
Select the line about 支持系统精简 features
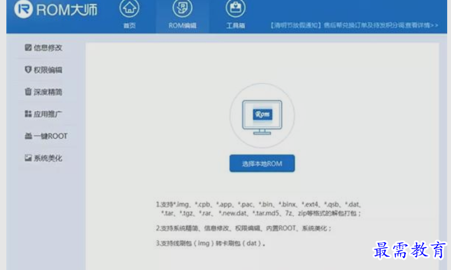(244, 228)
